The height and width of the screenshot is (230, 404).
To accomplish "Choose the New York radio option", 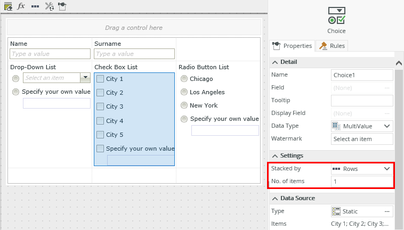I will 184,105.
